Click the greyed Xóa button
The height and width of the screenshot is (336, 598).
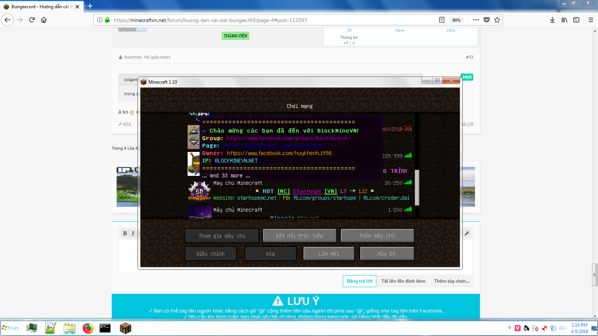pos(270,254)
